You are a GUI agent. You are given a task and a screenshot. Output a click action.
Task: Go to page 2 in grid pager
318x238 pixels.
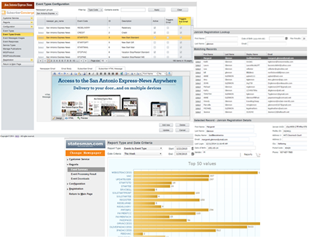point(52,60)
